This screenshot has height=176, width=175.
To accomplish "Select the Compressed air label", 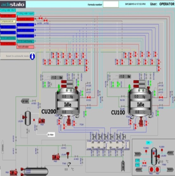I will (x=8, y=21).
